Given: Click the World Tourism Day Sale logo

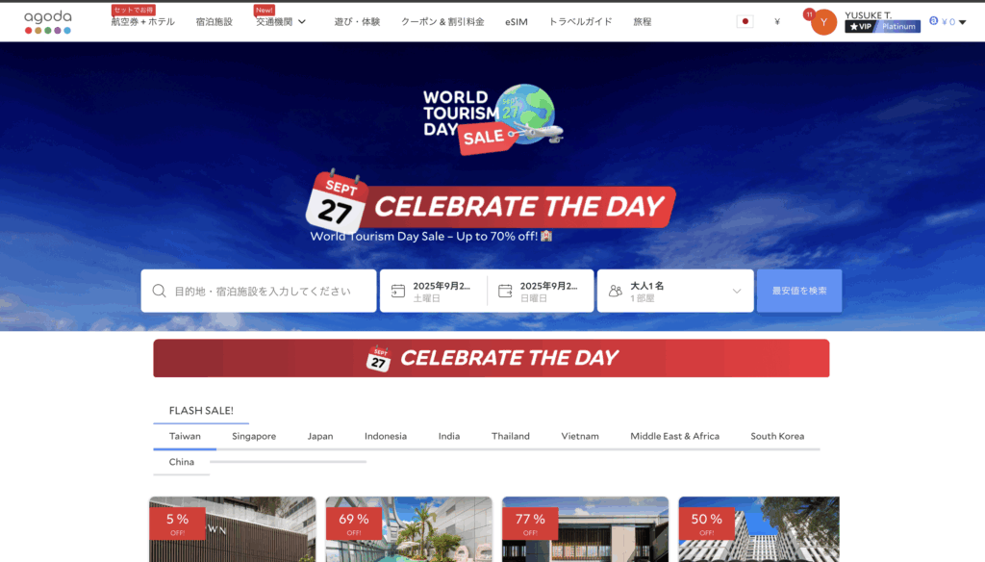Looking at the screenshot, I should click(492, 118).
